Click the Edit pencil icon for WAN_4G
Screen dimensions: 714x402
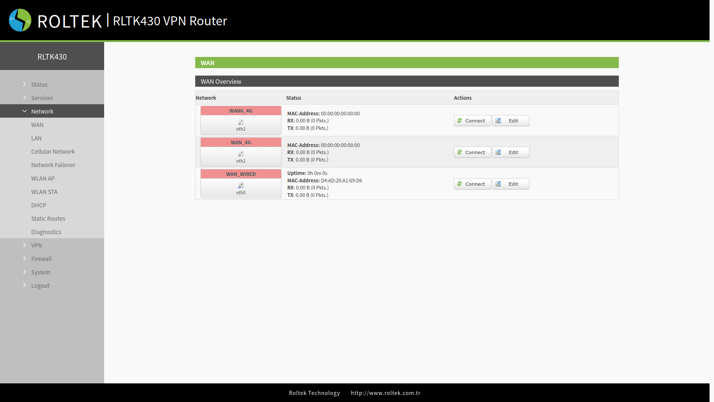click(498, 152)
